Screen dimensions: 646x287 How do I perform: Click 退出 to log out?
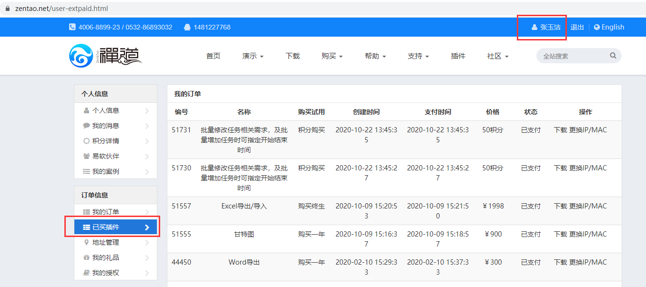coord(577,27)
